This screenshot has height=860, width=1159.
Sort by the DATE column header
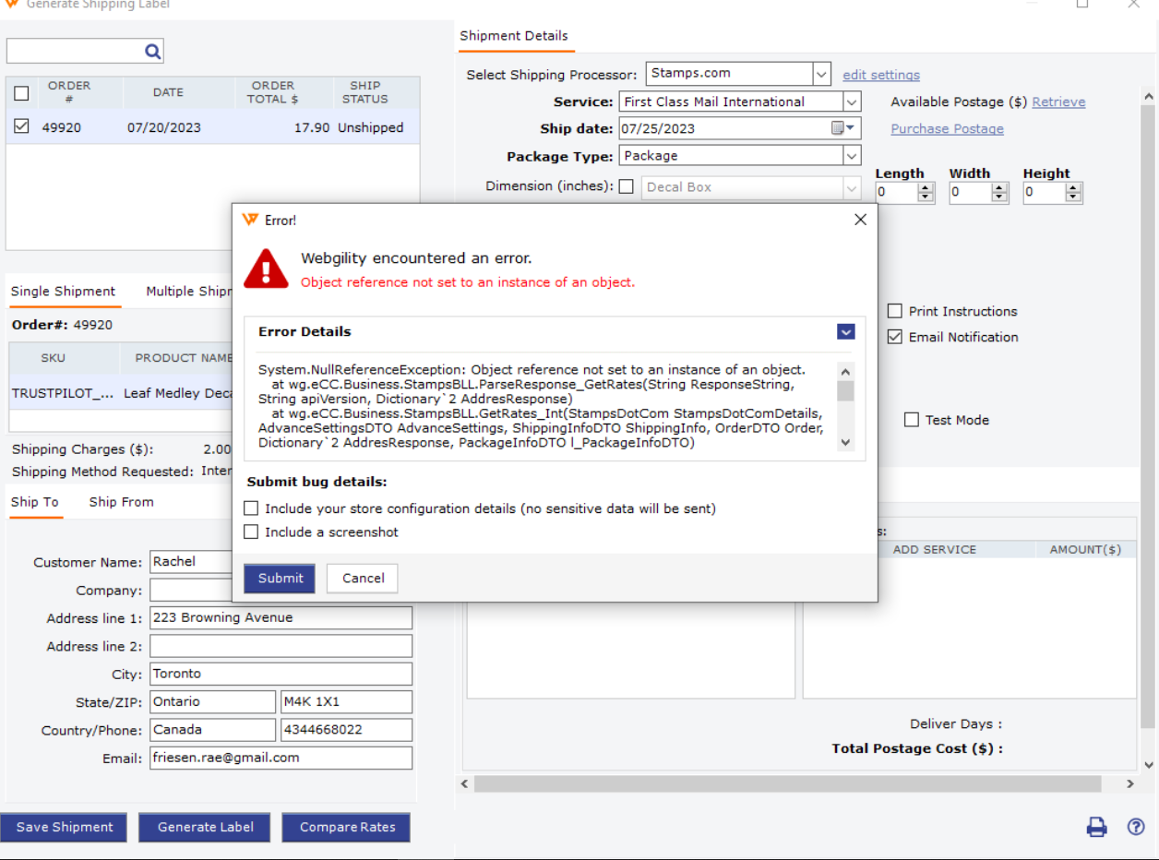point(168,92)
